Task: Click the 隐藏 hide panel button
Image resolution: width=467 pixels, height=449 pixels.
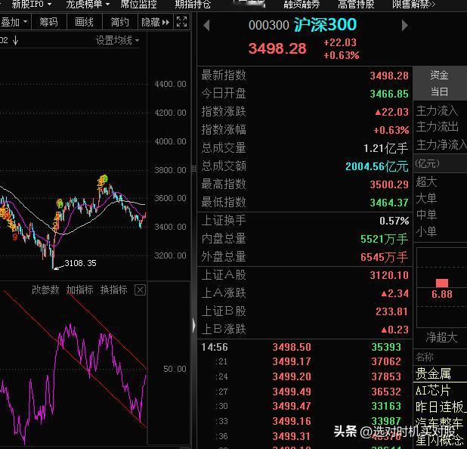Action: pyautogui.click(x=155, y=22)
